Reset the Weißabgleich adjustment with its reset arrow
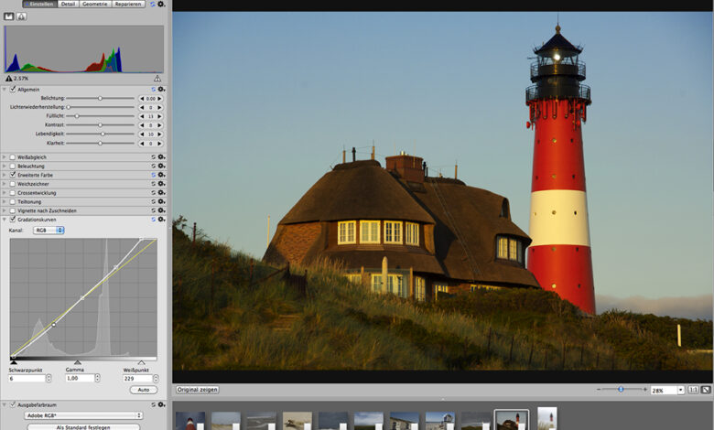 pos(153,157)
